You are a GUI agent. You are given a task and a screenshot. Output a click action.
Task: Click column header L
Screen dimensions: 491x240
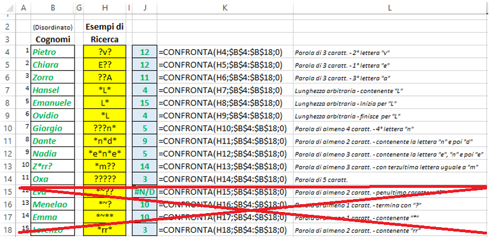pyautogui.click(x=390, y=8)
